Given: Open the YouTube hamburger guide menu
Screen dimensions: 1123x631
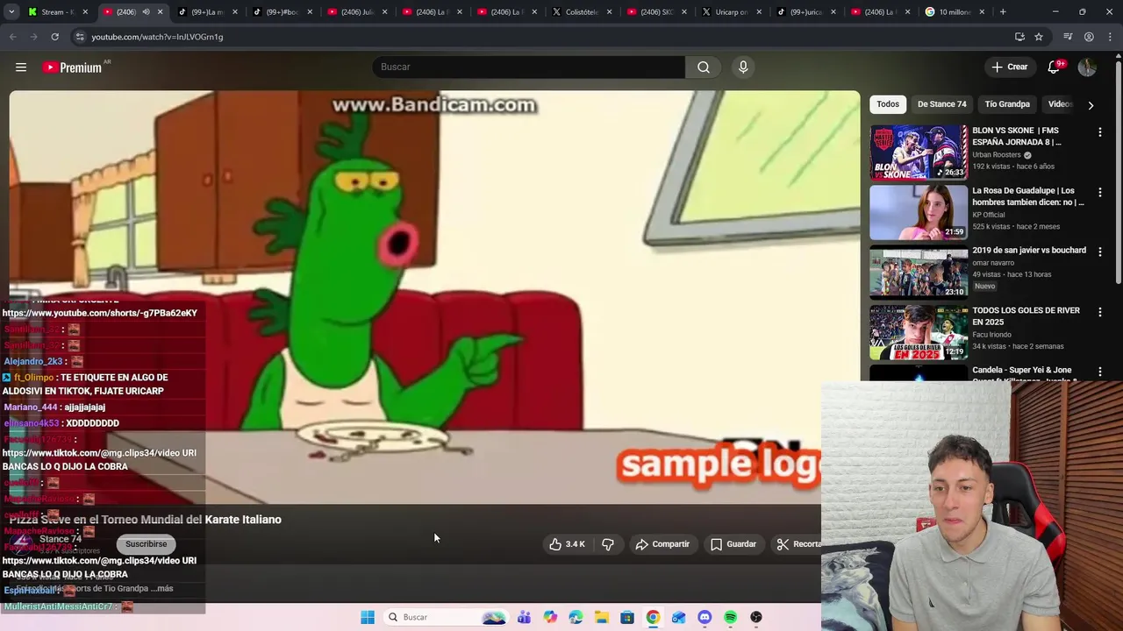Looking at the screenshot, I should point(21,67).
